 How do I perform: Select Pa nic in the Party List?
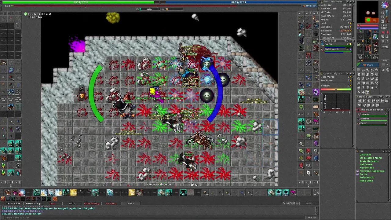(336, 45)
